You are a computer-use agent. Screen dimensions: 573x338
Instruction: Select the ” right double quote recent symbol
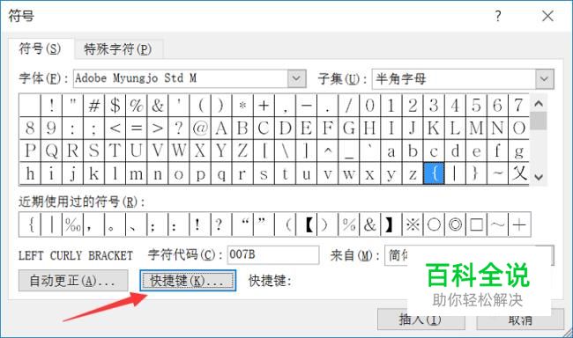click(x=264, y=224)
